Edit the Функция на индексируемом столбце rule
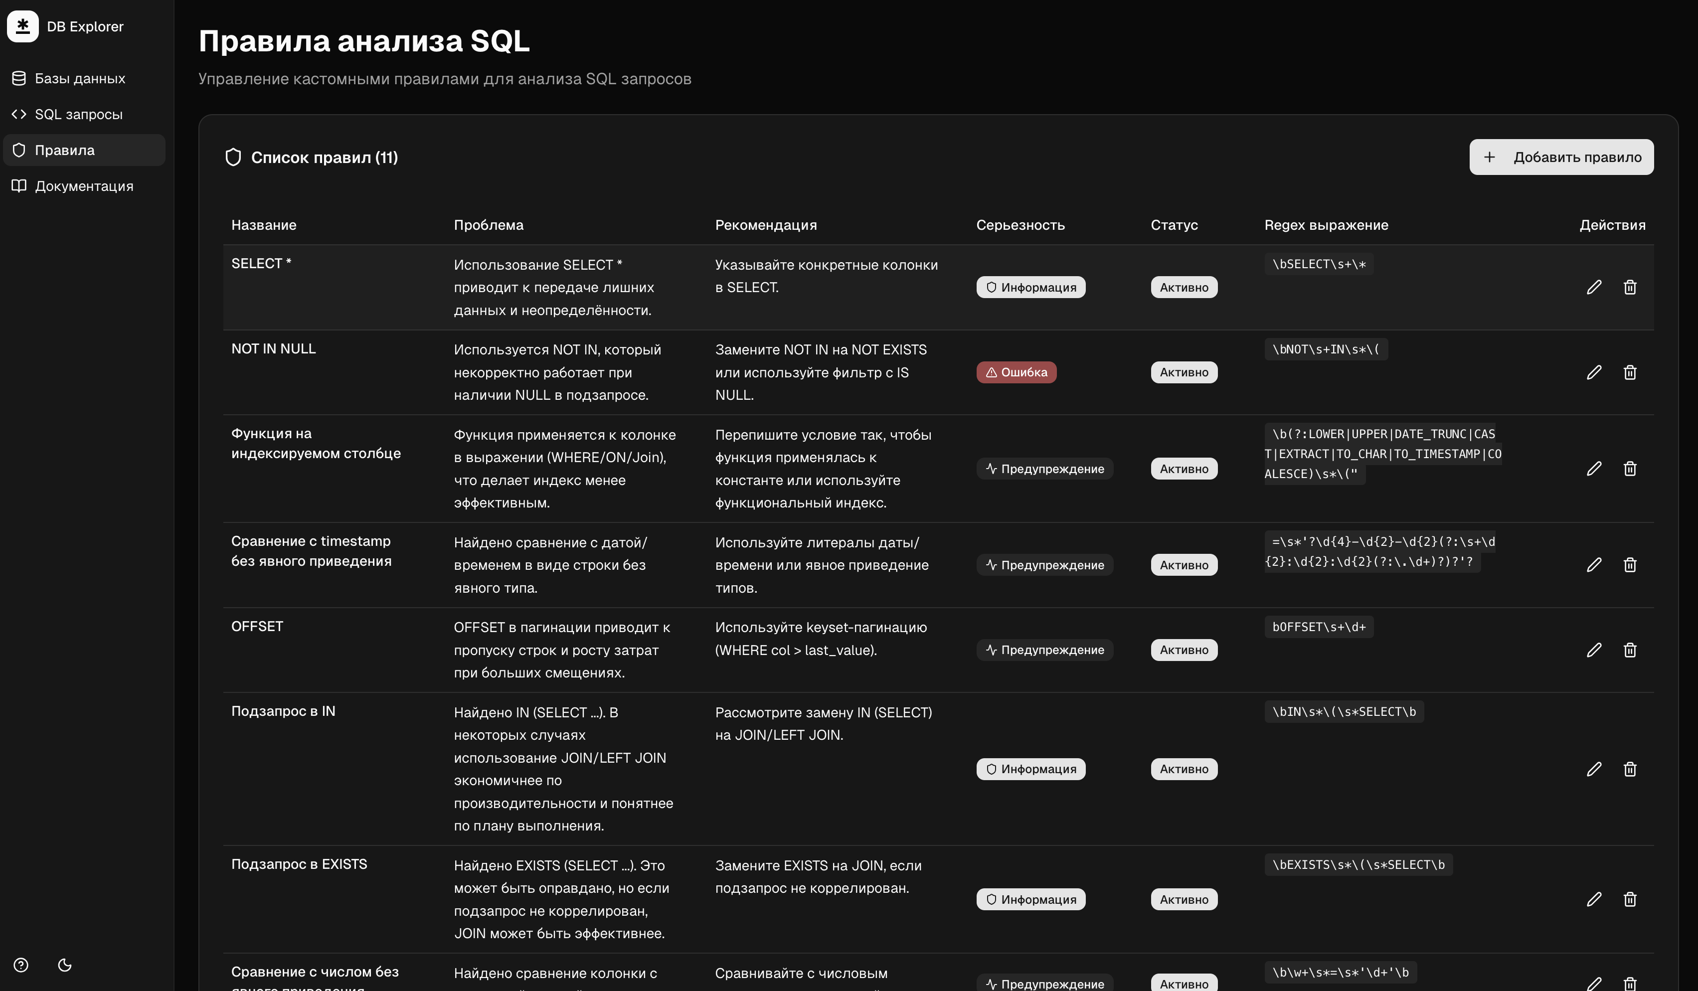 pyautogui.click(x=1594, y=468)
